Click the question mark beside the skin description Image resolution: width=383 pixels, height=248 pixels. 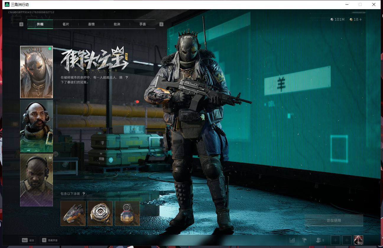pyautogui.click(x=127, y=77)
